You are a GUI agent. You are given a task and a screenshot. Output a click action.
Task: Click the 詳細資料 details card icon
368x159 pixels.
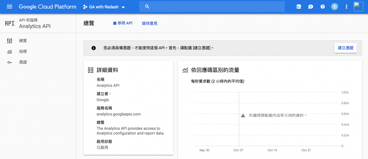click(x=90, y=70)
